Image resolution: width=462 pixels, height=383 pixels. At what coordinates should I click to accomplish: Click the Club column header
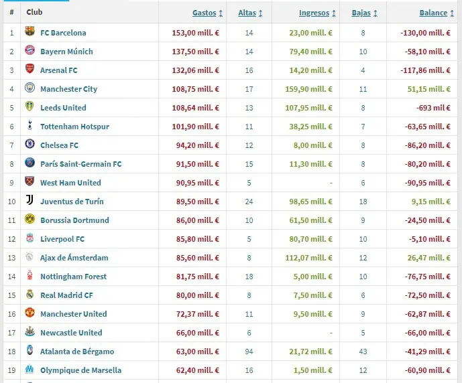pyautogui.click(x=34, y=12)
